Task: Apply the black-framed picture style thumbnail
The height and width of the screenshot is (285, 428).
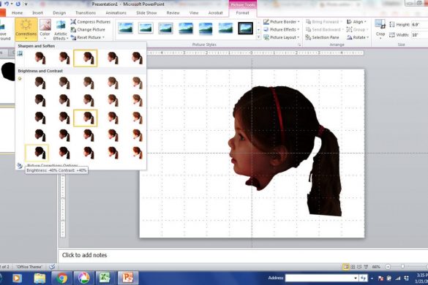Action: coord(245,28)
